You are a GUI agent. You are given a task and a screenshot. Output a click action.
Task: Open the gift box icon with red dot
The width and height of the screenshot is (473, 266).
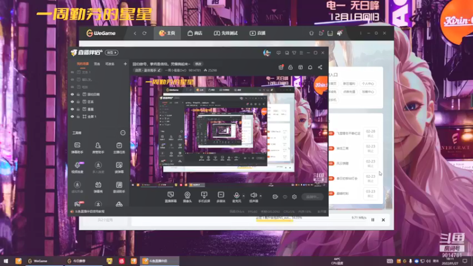click(281, 67)
